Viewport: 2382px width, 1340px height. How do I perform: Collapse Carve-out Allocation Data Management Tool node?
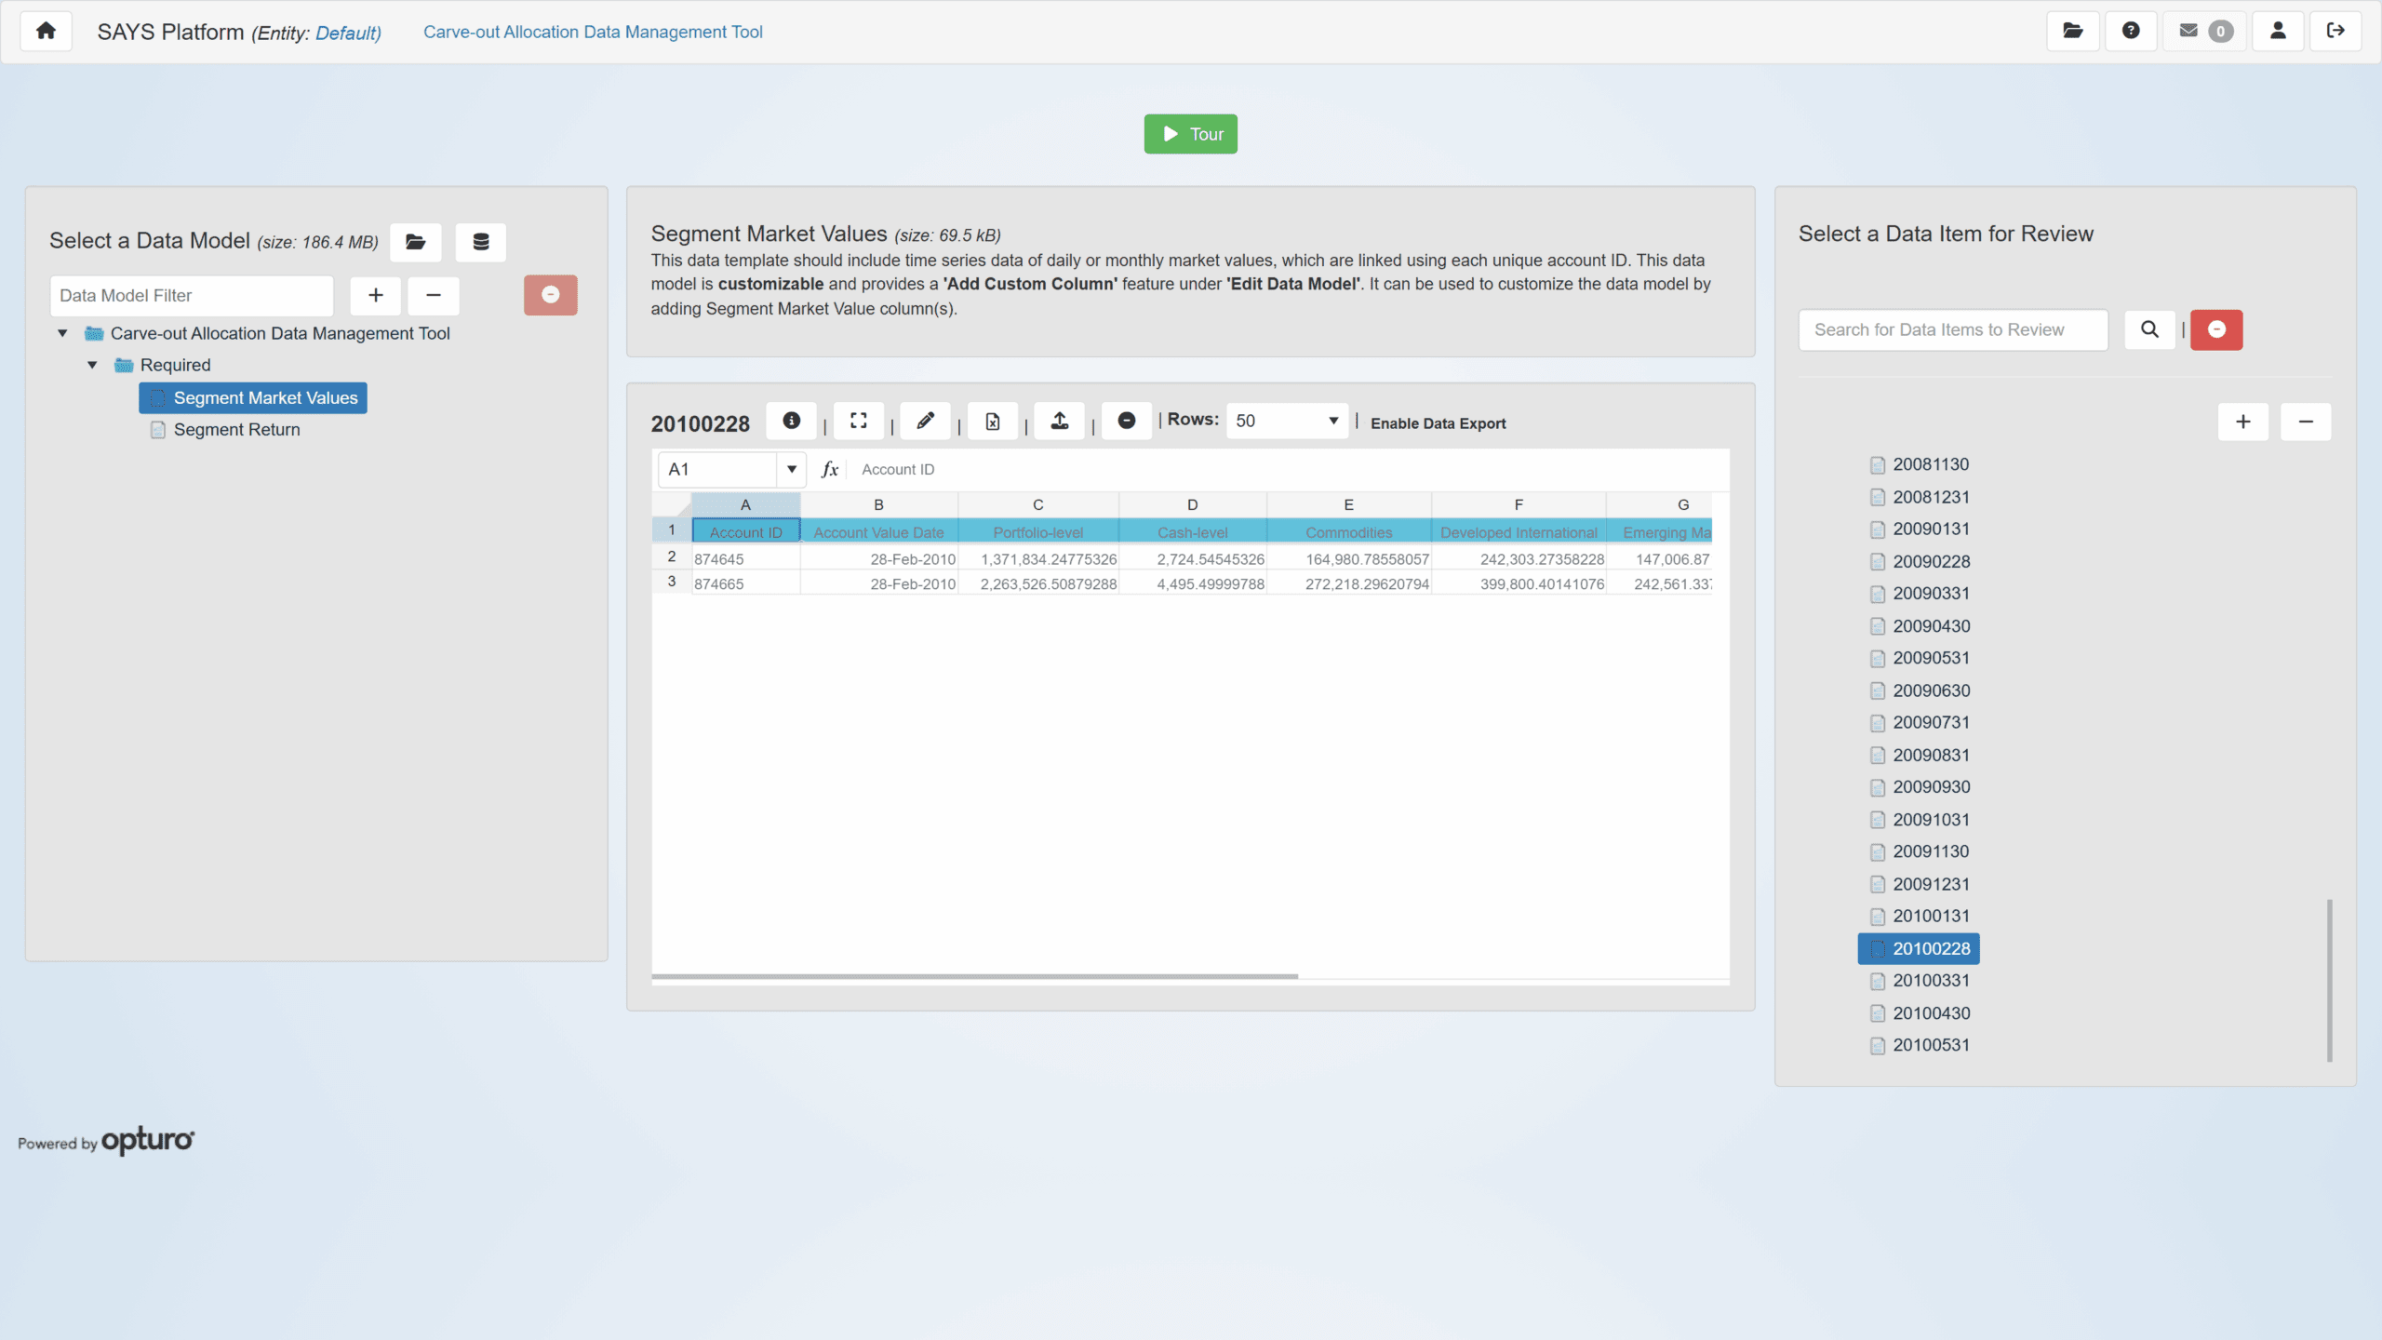point(62,333)
